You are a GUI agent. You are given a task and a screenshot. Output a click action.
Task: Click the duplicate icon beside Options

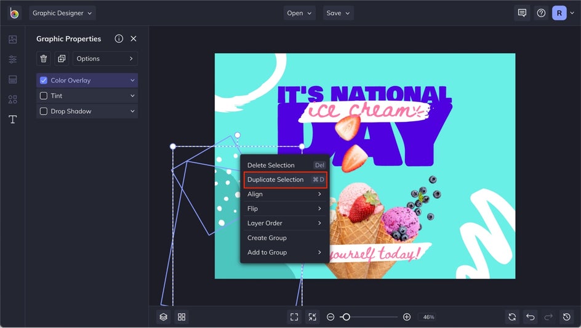(62, 58)
